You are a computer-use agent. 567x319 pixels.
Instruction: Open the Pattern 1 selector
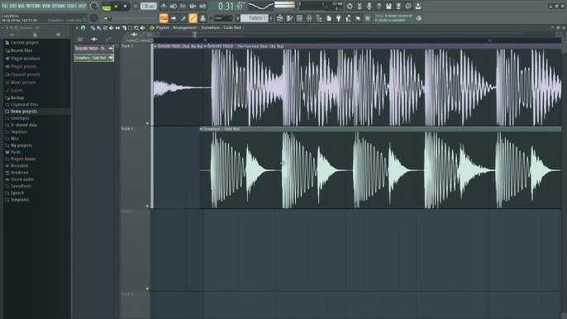pos(255,18)
